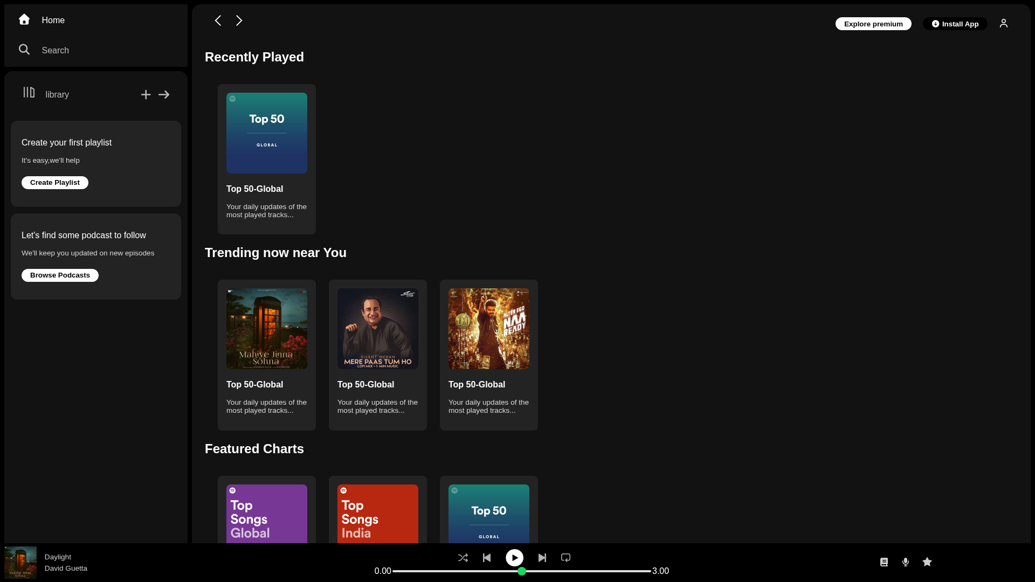
Task: Click the green playback progress knob
Action: tap(522, 571)
